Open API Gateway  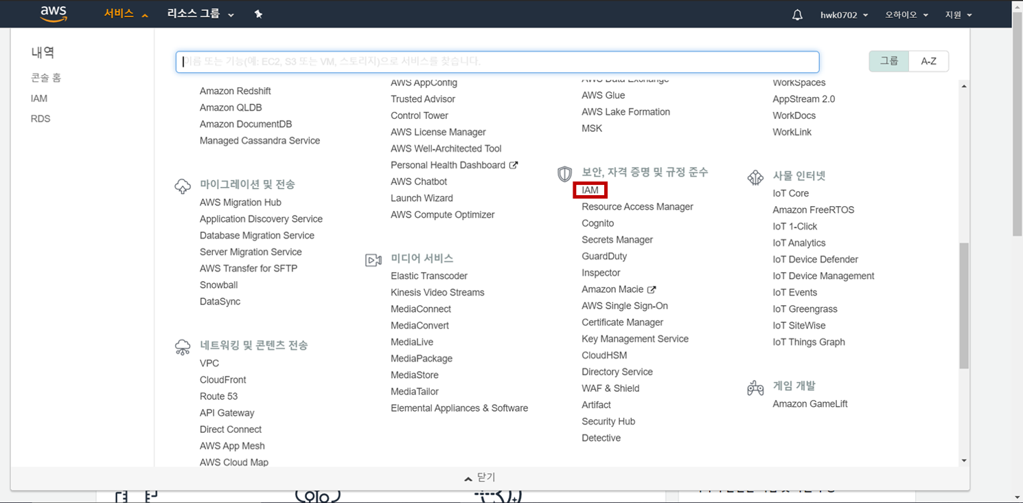pos(227,413)
